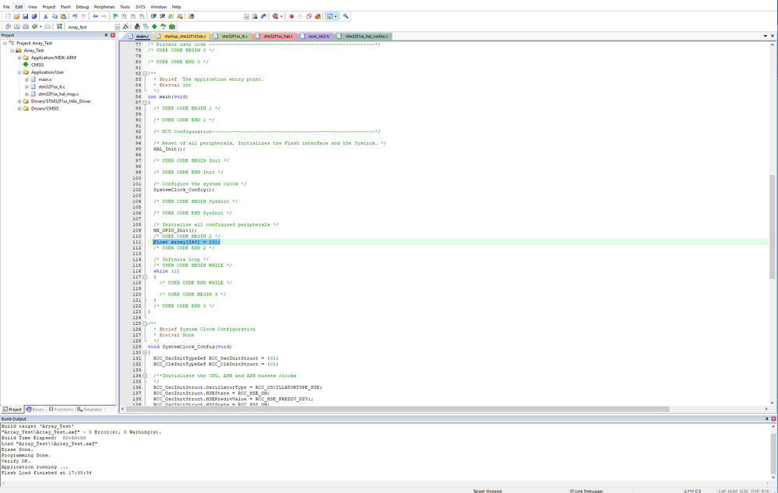Open stm32f1xx_it.c from project tree

(x=51, y=87)
